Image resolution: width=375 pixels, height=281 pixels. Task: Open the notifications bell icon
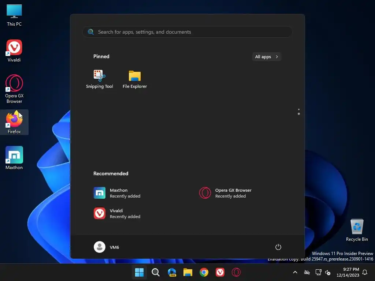tap(365, 272)
